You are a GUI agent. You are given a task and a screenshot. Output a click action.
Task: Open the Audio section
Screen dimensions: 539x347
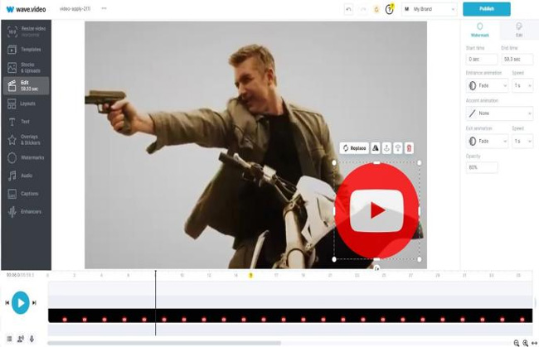point(27,176)
